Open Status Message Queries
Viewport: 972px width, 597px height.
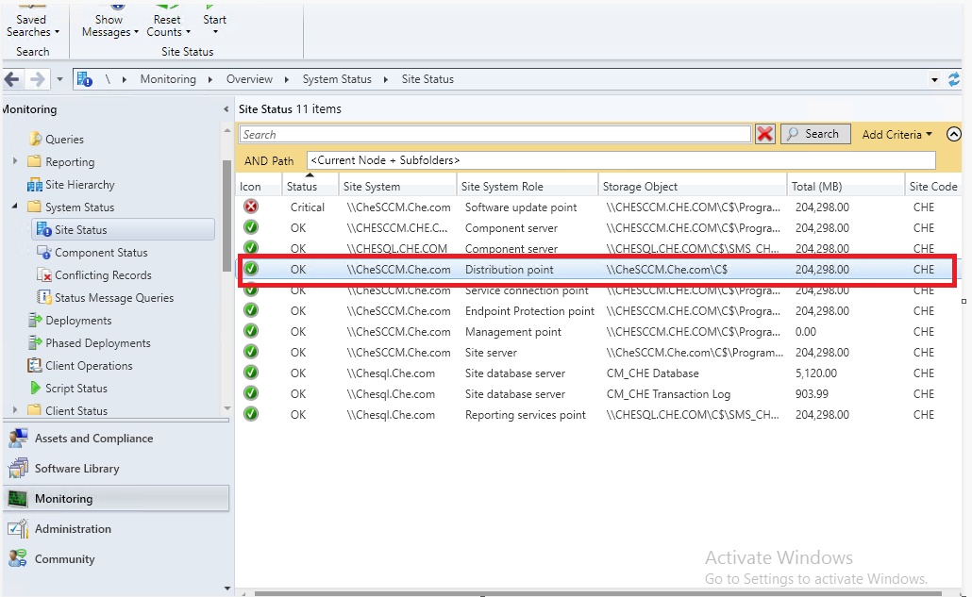(105, 297)
